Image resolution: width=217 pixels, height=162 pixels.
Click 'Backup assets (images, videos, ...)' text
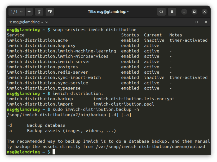72,131
